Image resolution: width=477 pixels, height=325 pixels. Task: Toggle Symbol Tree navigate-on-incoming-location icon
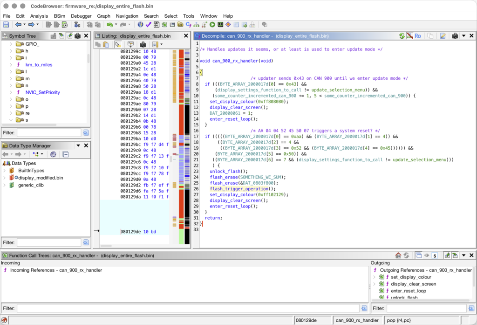[x=62, y=36]
